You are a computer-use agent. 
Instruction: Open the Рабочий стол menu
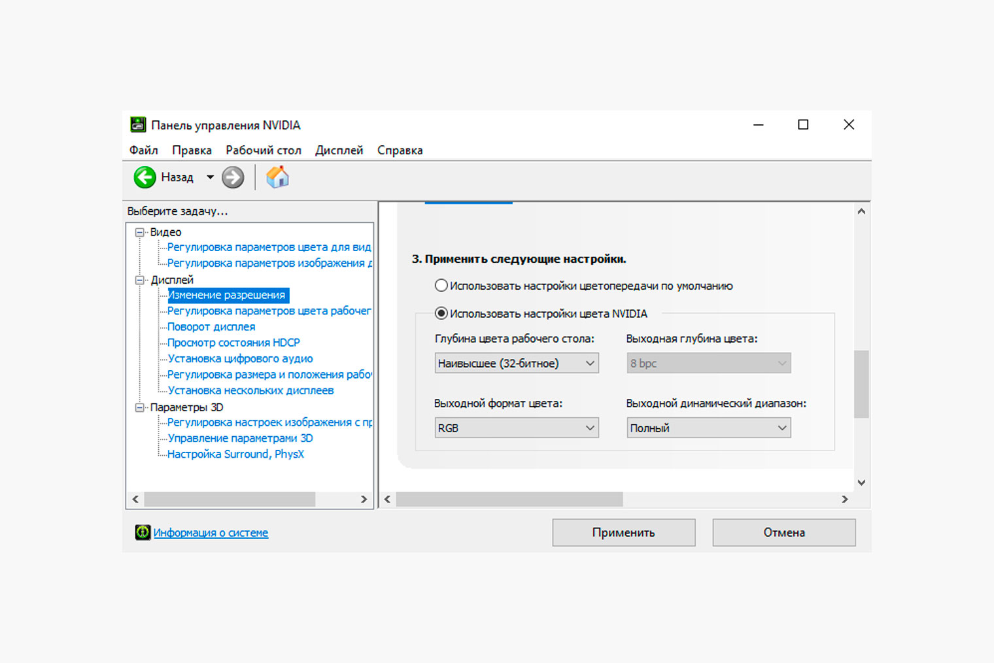click(x=264, y=150)
